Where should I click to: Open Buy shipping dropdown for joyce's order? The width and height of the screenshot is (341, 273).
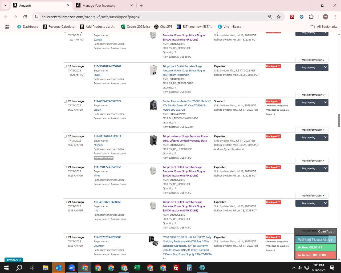[325, 67]
